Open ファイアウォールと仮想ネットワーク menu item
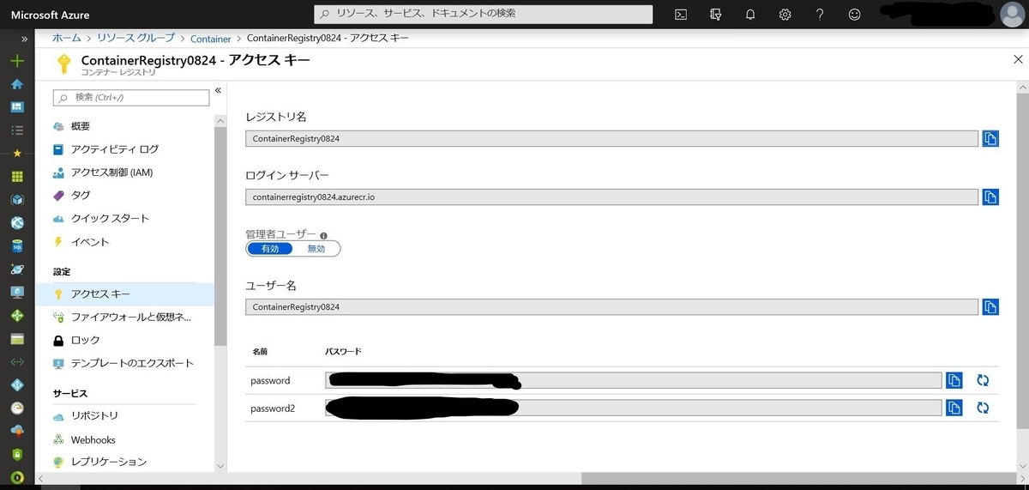The height and width of the screenshot is (490, 1029). pos(124,318)
